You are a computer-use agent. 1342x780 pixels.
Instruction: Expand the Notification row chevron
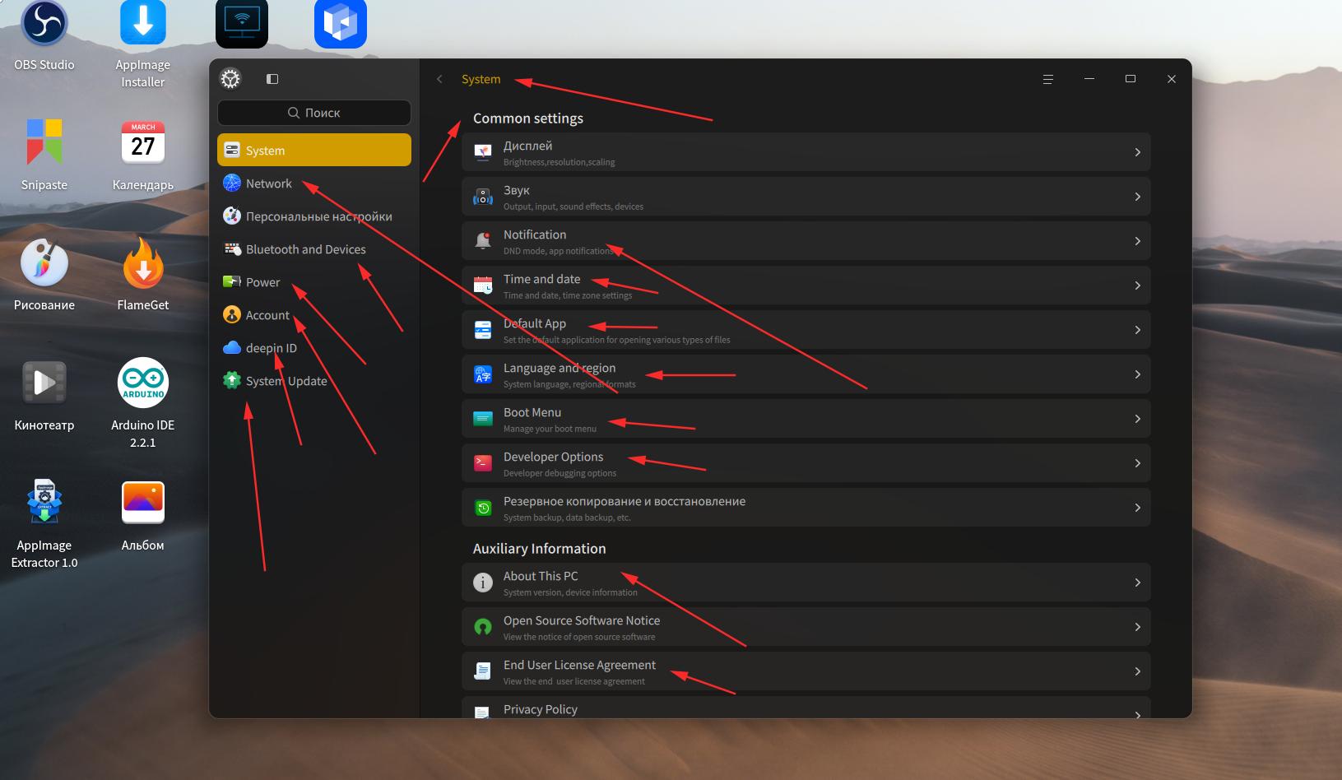pos(1137,241)
